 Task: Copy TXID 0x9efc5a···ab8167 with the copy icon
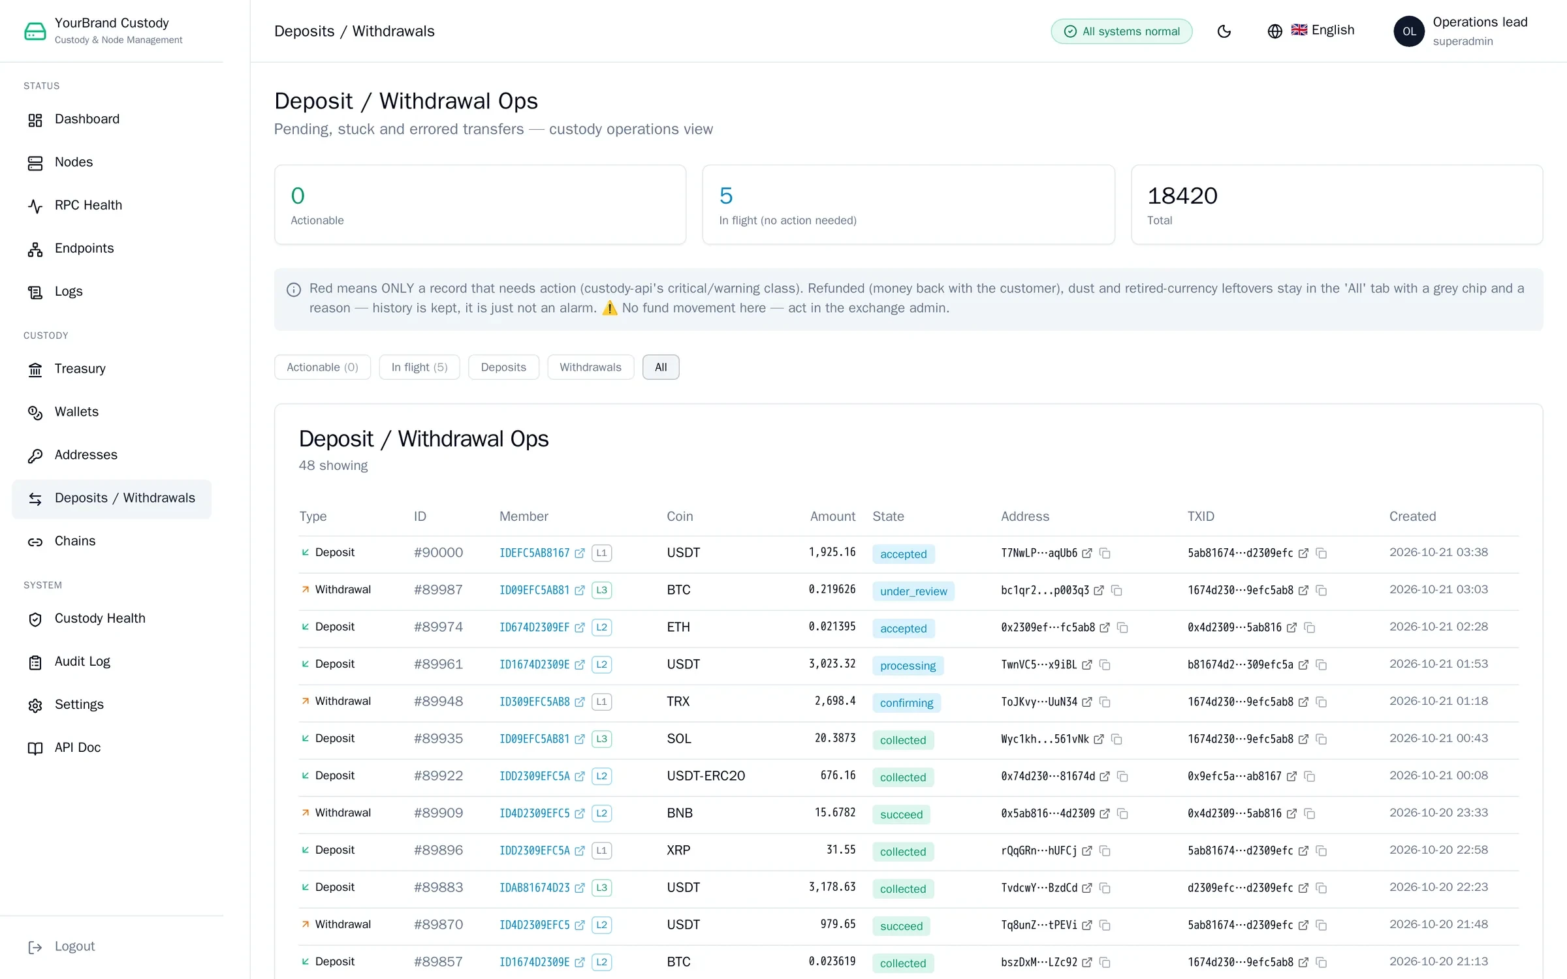(x=1309, y=776)
